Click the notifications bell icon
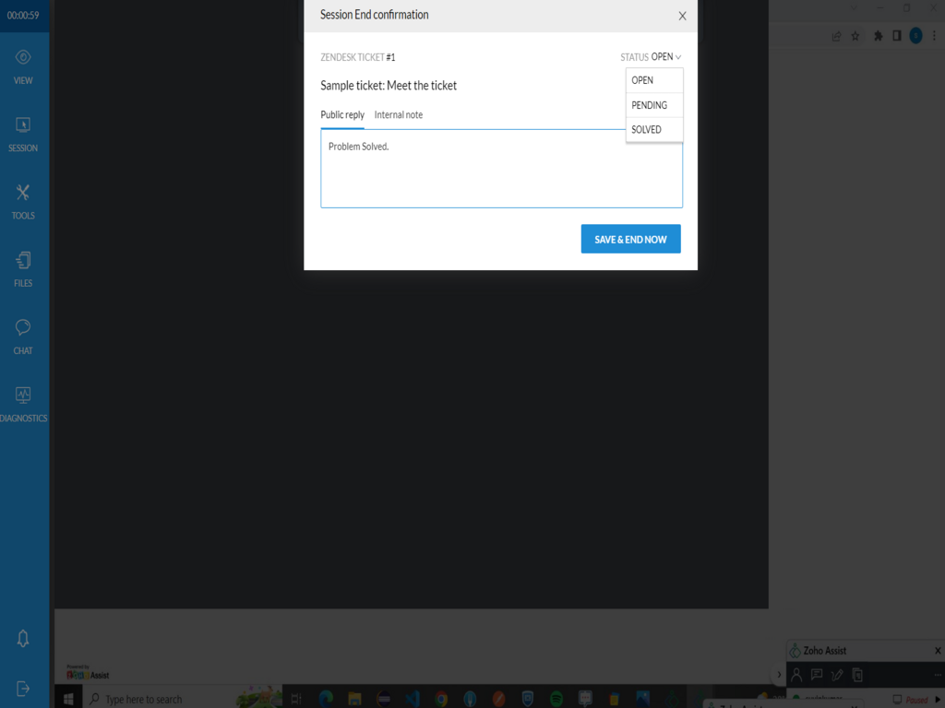 [23, 639]
